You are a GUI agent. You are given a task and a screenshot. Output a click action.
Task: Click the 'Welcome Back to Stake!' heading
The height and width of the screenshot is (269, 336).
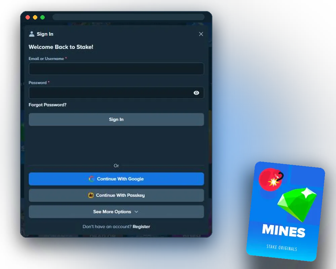click(61, 47)
